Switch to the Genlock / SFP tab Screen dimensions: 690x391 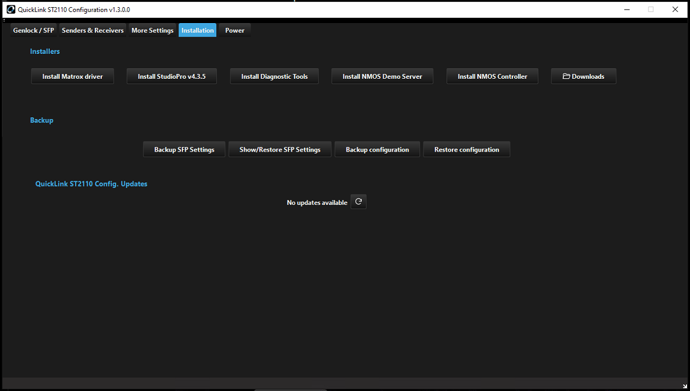click(33, 30)
